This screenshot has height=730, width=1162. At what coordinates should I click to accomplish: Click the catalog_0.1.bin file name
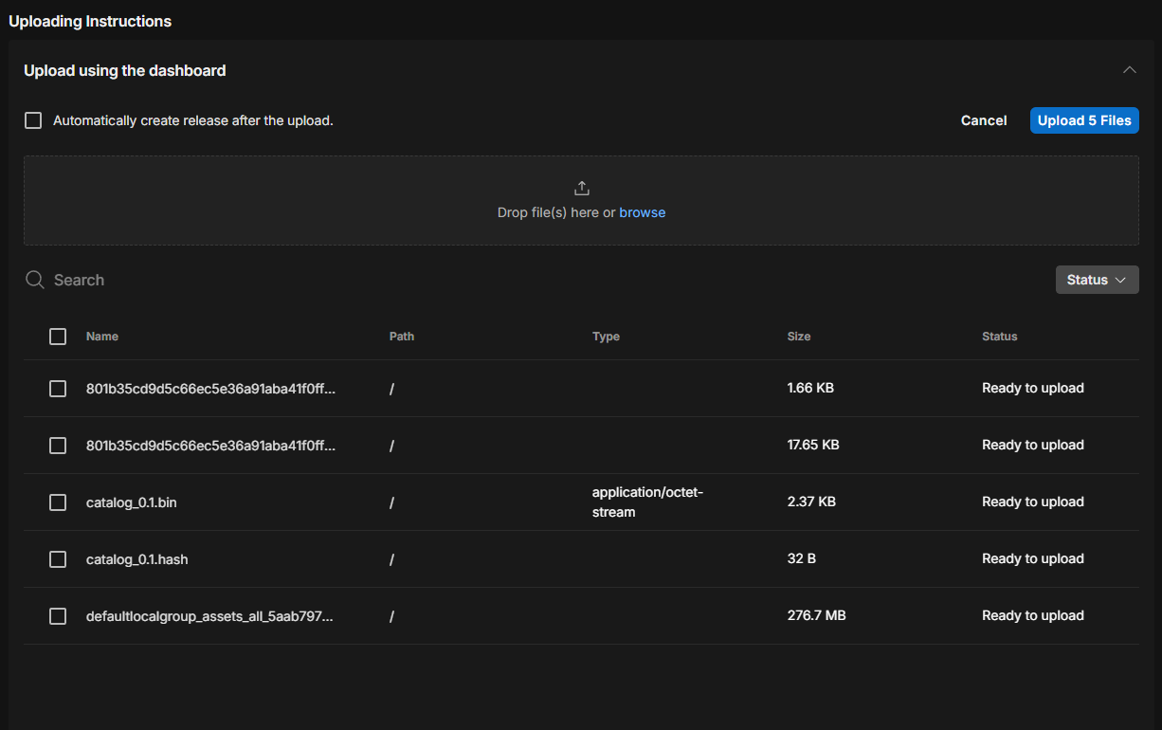click(x=132, y=502)
